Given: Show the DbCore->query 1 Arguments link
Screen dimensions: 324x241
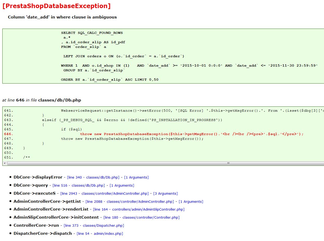Looking at the screenshot, I should point(122,185).
